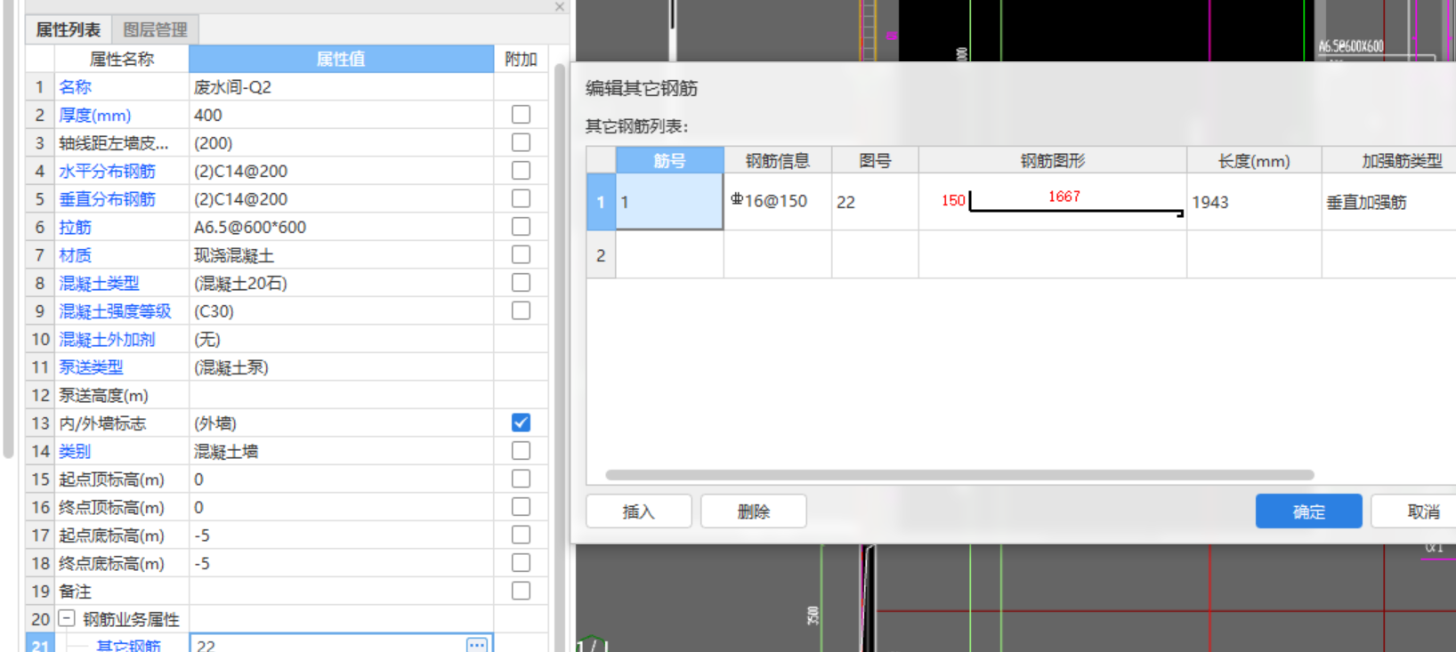Click the 筋号 column header
Screen dimensions: 1456x652
tap(669, 160)
